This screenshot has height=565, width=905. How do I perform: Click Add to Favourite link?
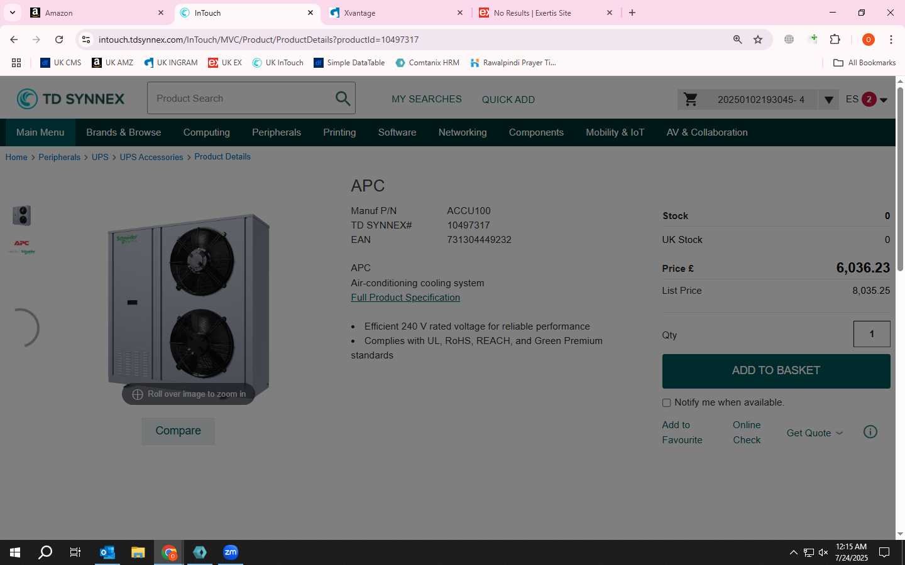(682, 433)
